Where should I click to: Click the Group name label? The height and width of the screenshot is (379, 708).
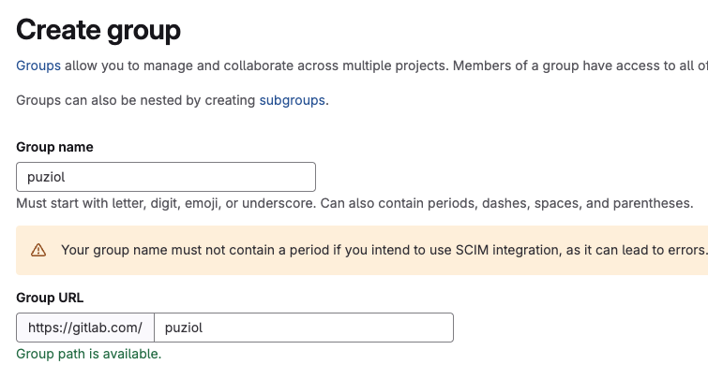coord(54,147)
